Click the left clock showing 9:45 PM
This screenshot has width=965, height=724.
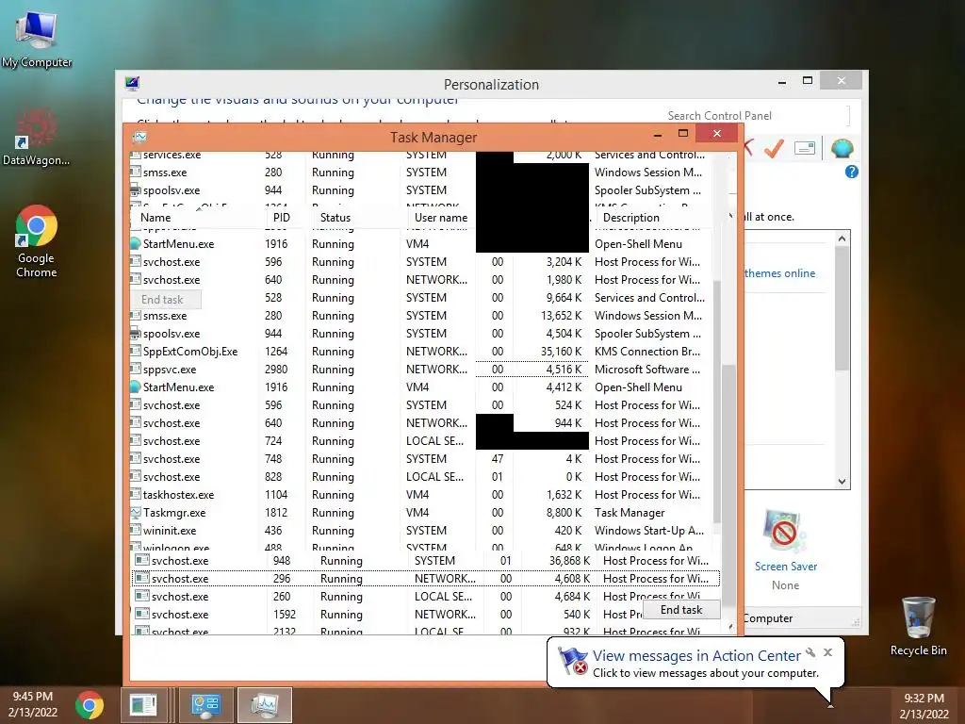click(32, 704)
